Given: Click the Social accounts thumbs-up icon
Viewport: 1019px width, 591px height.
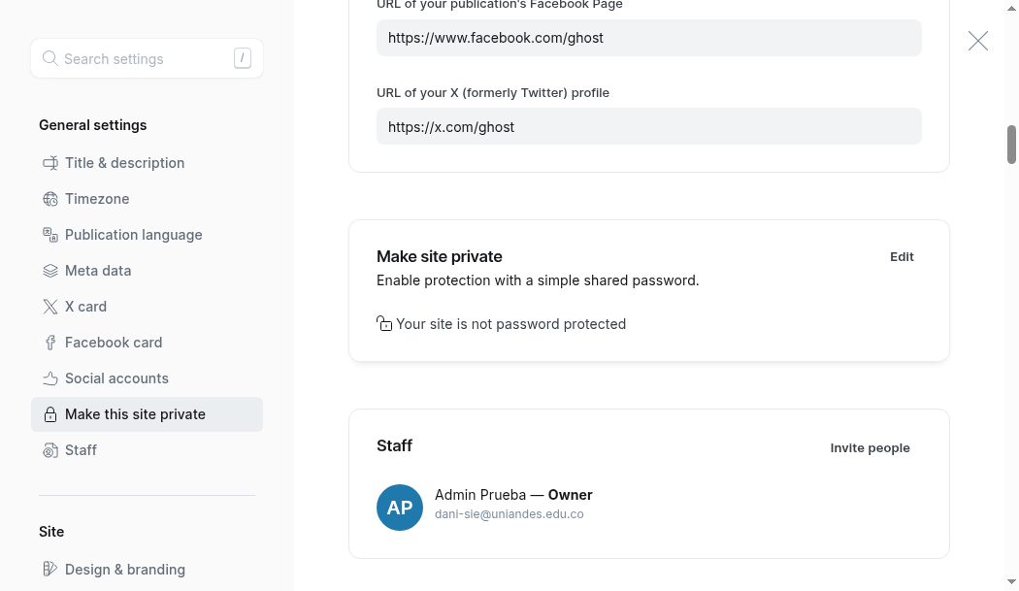Looking at the screenshot, I should (x=50, y=378).
